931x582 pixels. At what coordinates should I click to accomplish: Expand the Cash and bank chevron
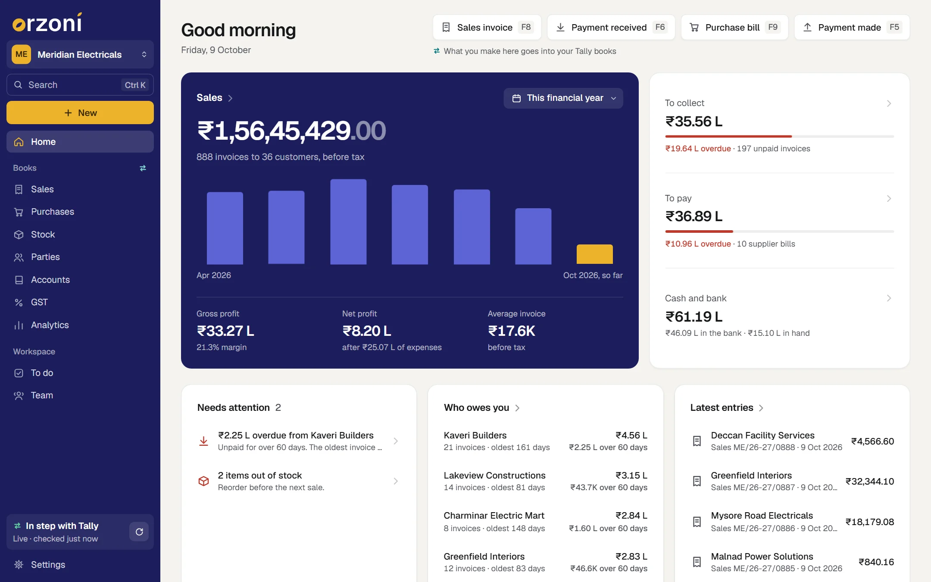click(889, 298)
